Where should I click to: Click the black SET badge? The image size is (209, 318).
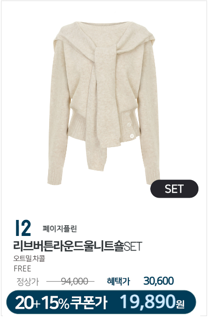coord(175,189)
